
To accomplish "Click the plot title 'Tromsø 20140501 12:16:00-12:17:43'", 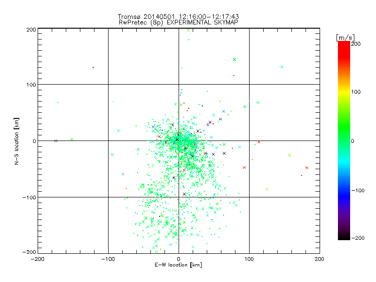I will [178, 16].
